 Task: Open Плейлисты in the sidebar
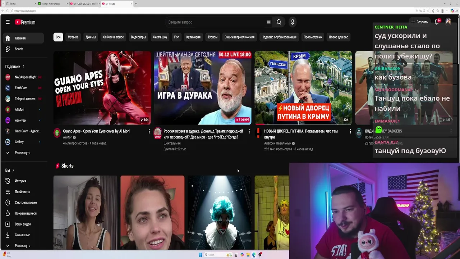point(23,192)
